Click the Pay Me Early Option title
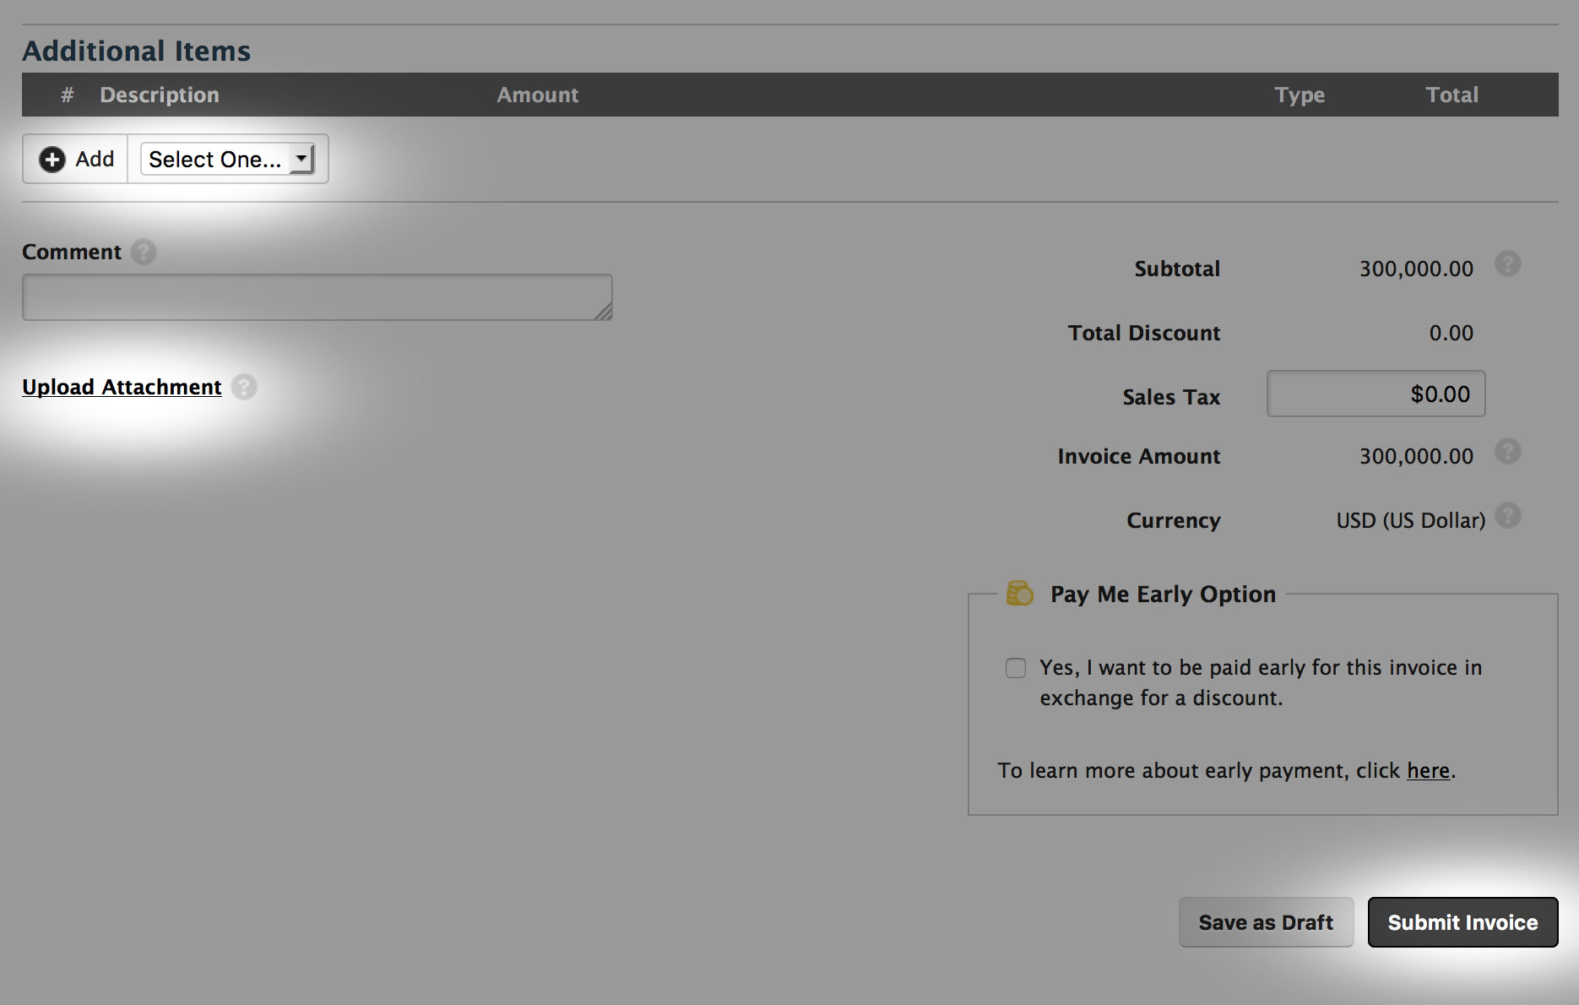 coord(1163,594)
